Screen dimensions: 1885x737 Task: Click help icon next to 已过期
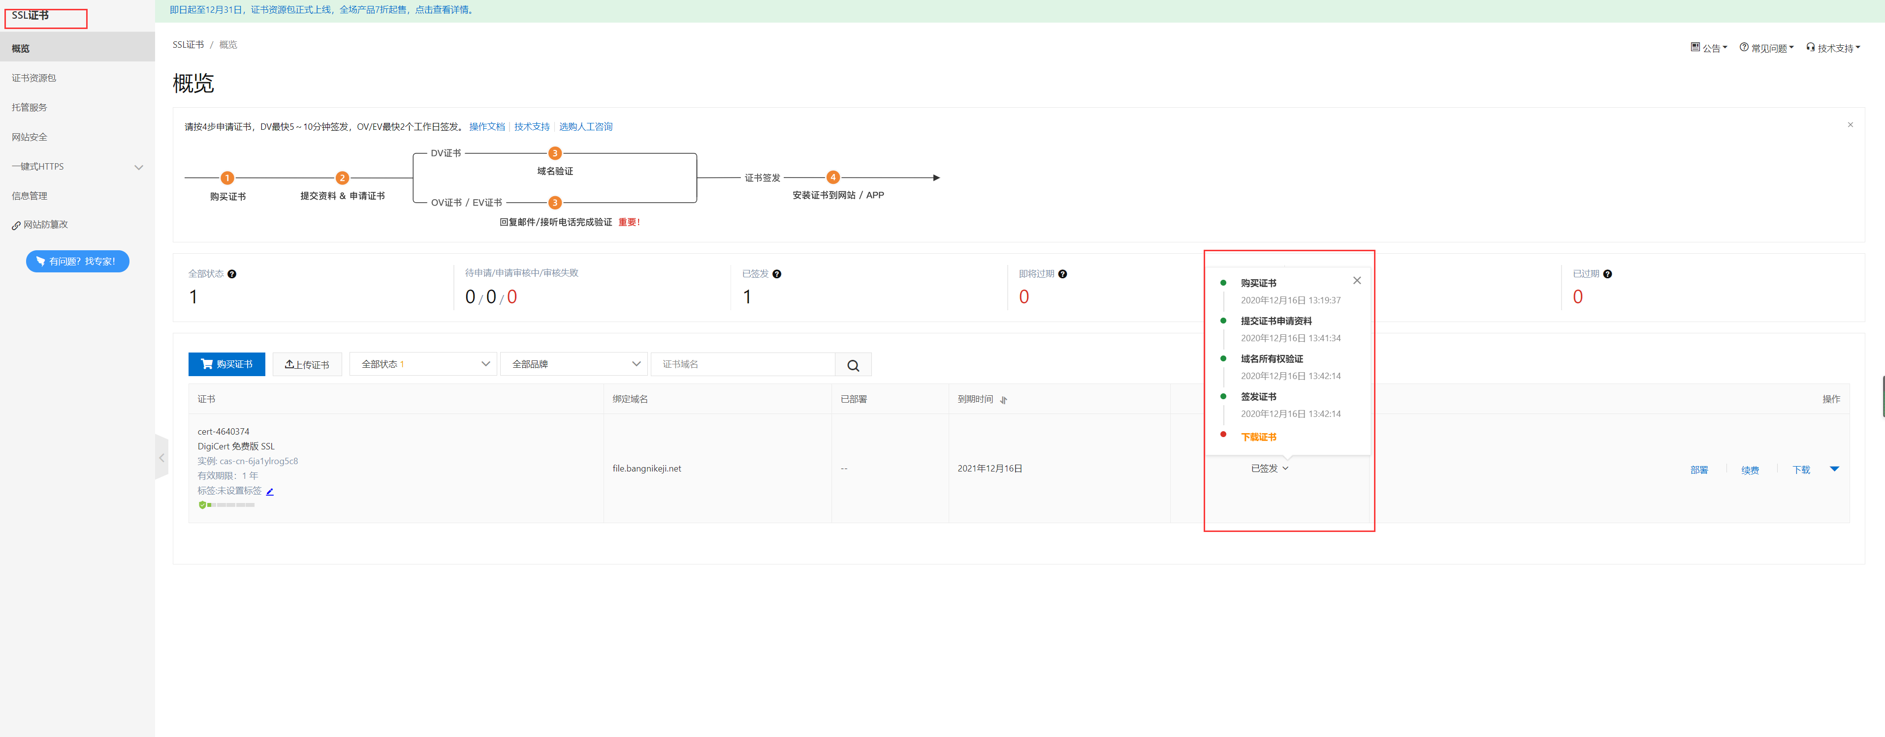click(x=1607, y=274)
